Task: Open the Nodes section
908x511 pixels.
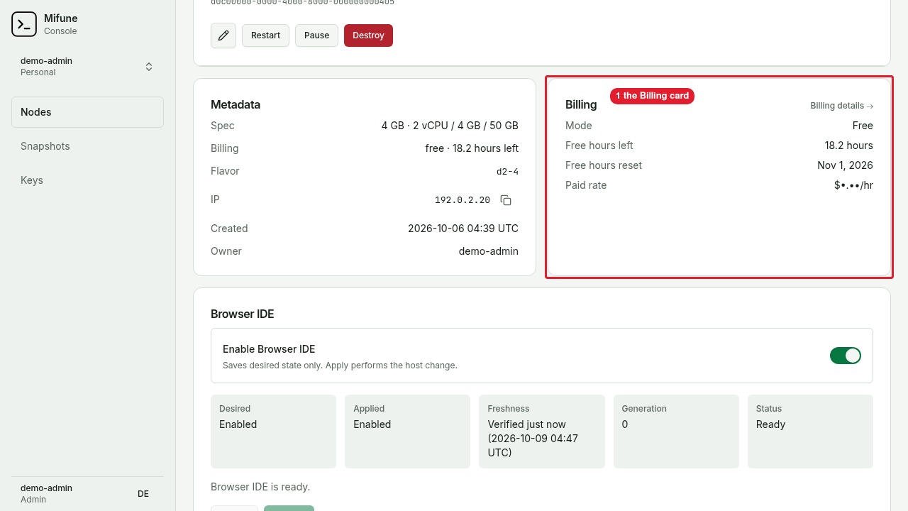Action: coord(87,112)
